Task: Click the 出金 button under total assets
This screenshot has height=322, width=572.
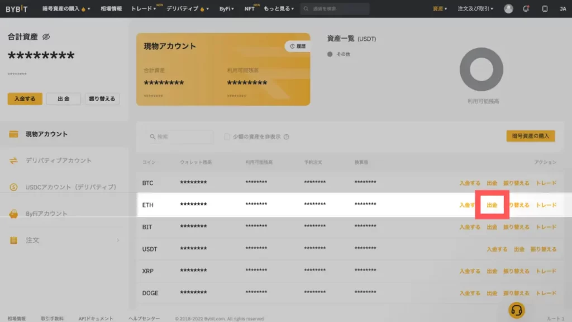Action: click(x=64, y=98)
